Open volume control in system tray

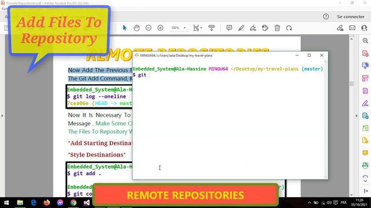coord(329,203)
